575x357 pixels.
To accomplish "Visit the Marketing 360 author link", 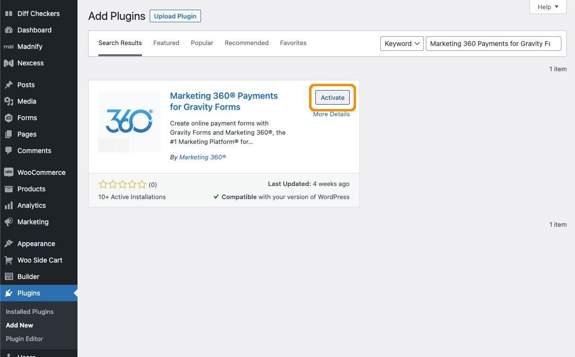I will (x=202, y=157).
